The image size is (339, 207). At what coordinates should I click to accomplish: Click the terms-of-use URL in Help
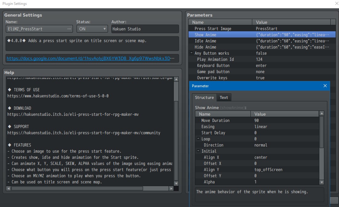click(x=58, y=96)
